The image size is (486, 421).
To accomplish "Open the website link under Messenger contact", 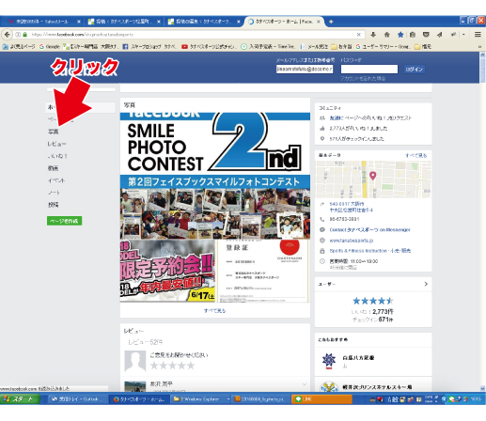I will click(x=352, y=241).
